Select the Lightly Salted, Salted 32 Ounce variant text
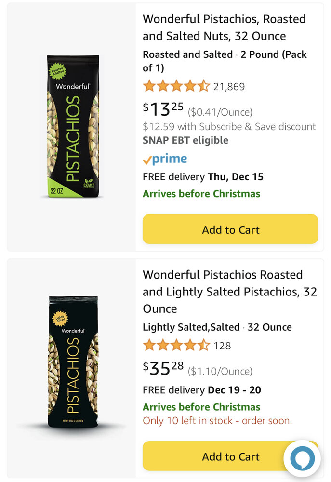 [217, 327]
